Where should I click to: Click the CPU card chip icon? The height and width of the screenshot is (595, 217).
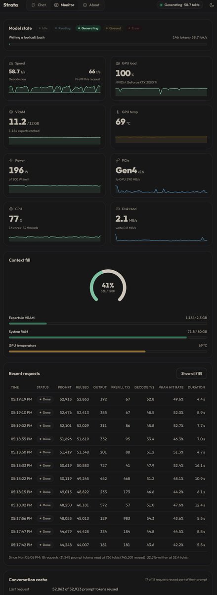point(11,209)
